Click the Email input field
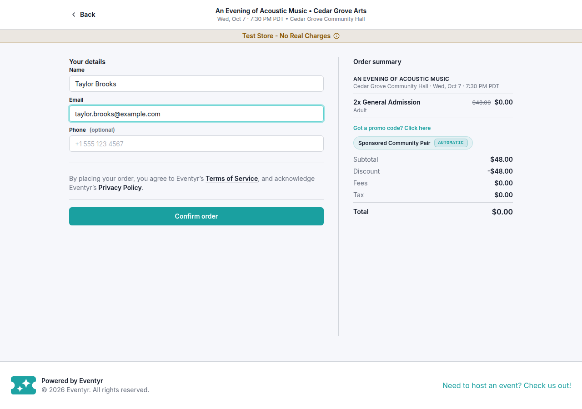 click(196, 114)
